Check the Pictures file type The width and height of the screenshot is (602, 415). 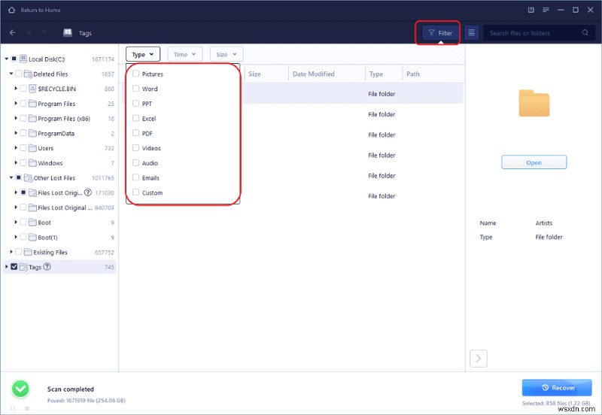click(135, 74)
